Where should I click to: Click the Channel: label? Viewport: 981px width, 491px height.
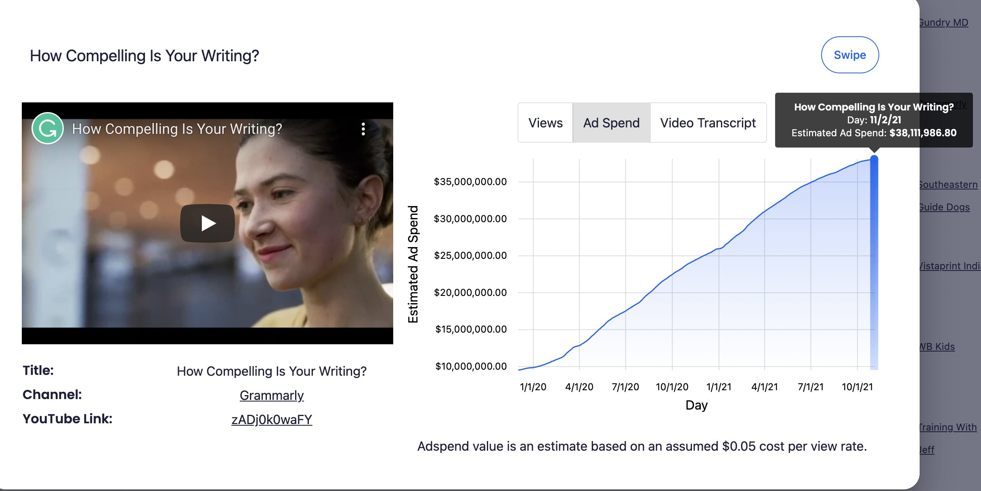pos(52,395)
